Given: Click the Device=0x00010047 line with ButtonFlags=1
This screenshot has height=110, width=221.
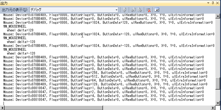Looking at the screenshot, I should [104, 88].
